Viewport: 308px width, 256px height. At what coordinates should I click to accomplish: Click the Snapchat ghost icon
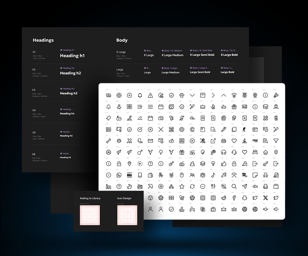(x=244, y=198)
